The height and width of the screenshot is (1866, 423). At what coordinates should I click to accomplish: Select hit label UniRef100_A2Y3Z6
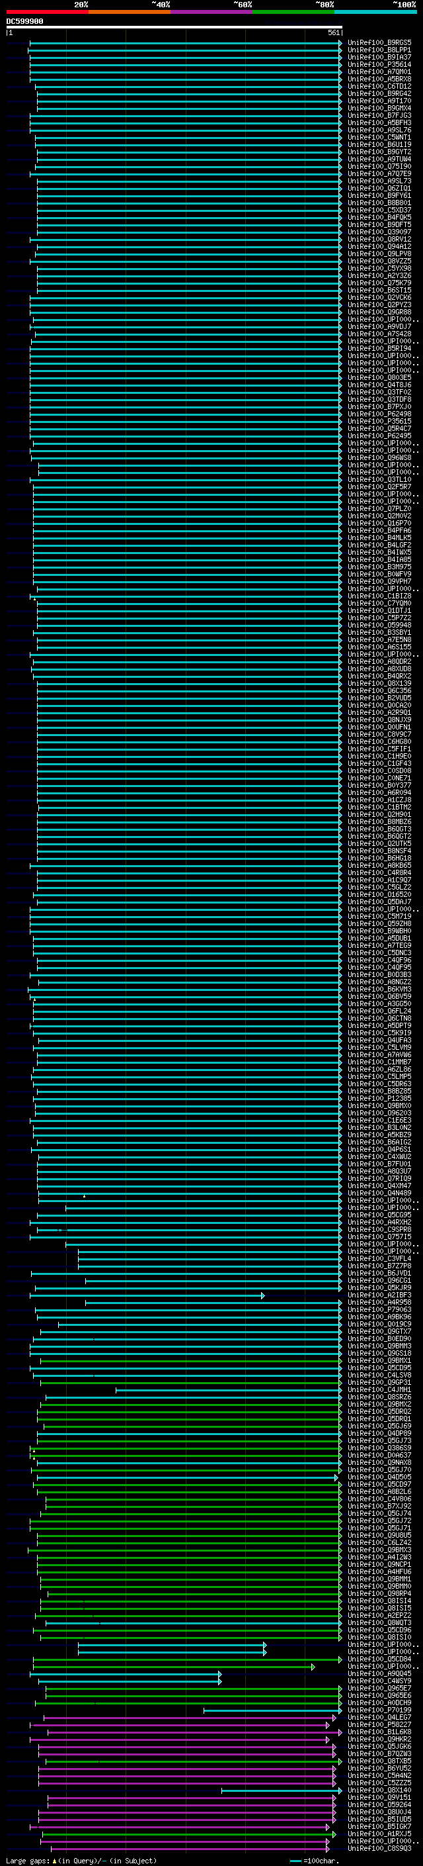pyautogui.click(x=379, y=275)
